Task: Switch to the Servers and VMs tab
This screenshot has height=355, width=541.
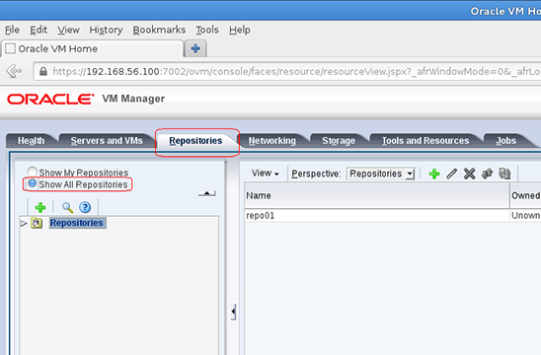Action: pyautogui.click(x=107, y=141)
